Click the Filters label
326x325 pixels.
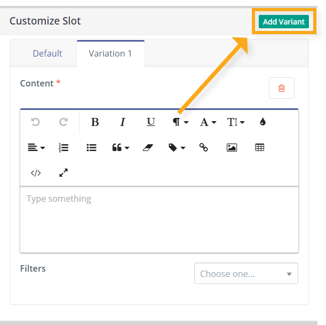pos(33,268)
